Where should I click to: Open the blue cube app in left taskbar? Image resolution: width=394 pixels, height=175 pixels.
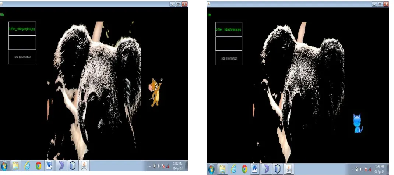[x=73, y=166]
